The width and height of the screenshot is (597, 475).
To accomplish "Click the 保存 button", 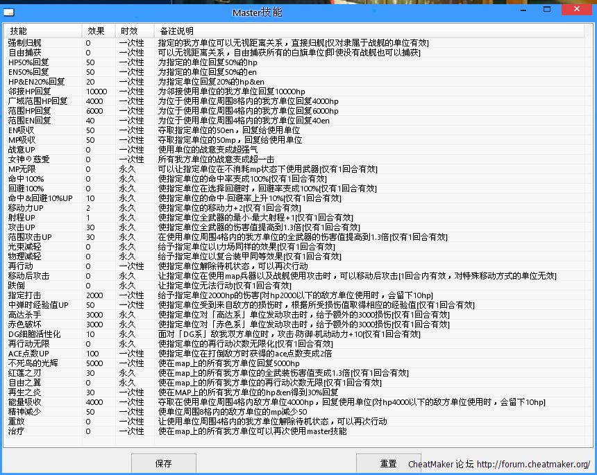I will point(164,463).
